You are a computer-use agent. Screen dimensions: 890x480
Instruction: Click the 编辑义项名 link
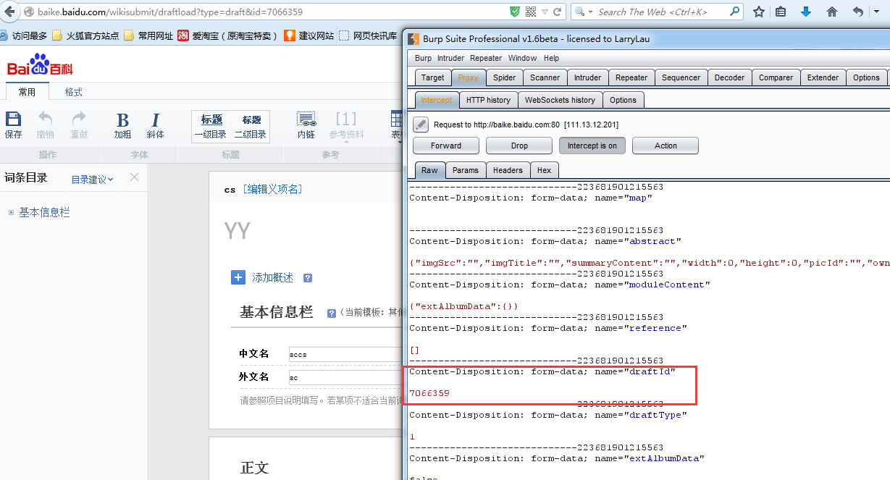272,189
